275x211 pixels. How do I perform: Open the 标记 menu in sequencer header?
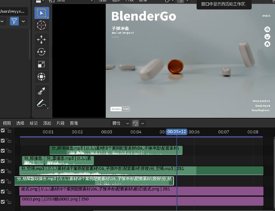pos(34,123)
